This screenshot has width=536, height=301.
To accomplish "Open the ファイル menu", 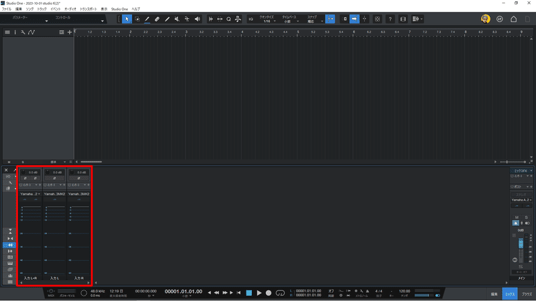I will [7, 9].
